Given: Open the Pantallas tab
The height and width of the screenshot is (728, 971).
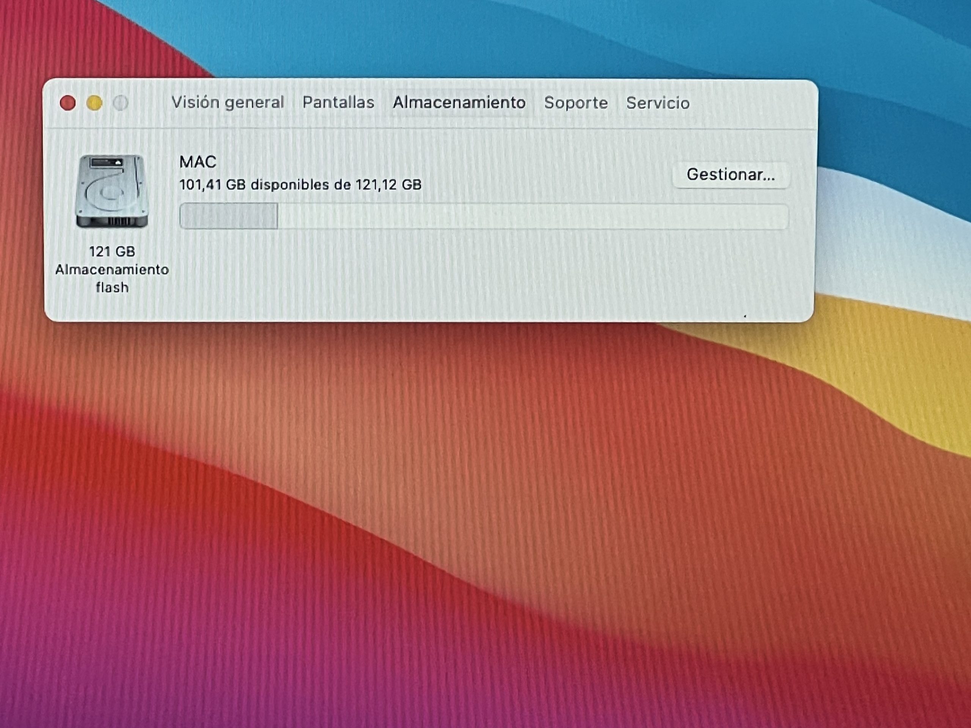Looking at the screenshot, I should pyautogui.click(x=338, y=103).
